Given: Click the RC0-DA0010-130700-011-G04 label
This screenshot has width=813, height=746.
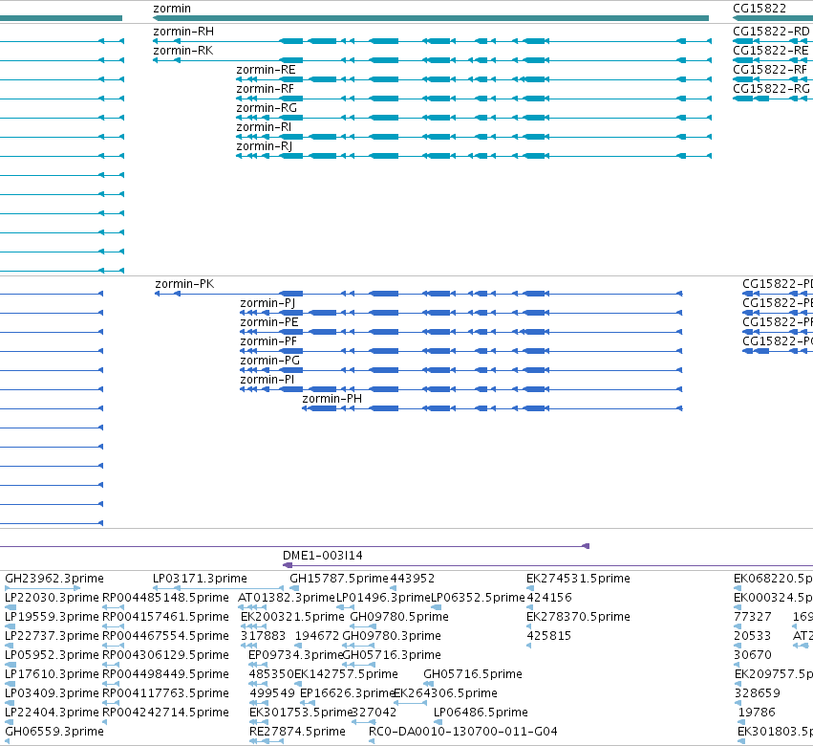Looking at the screenshot, I should [463, 732].
